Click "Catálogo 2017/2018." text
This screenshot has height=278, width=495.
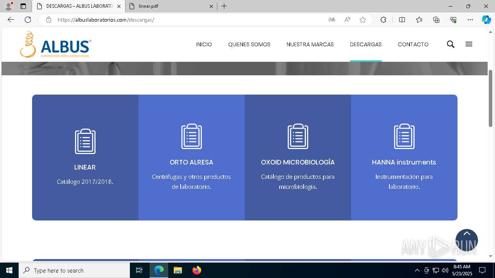(x=85, y=181)
